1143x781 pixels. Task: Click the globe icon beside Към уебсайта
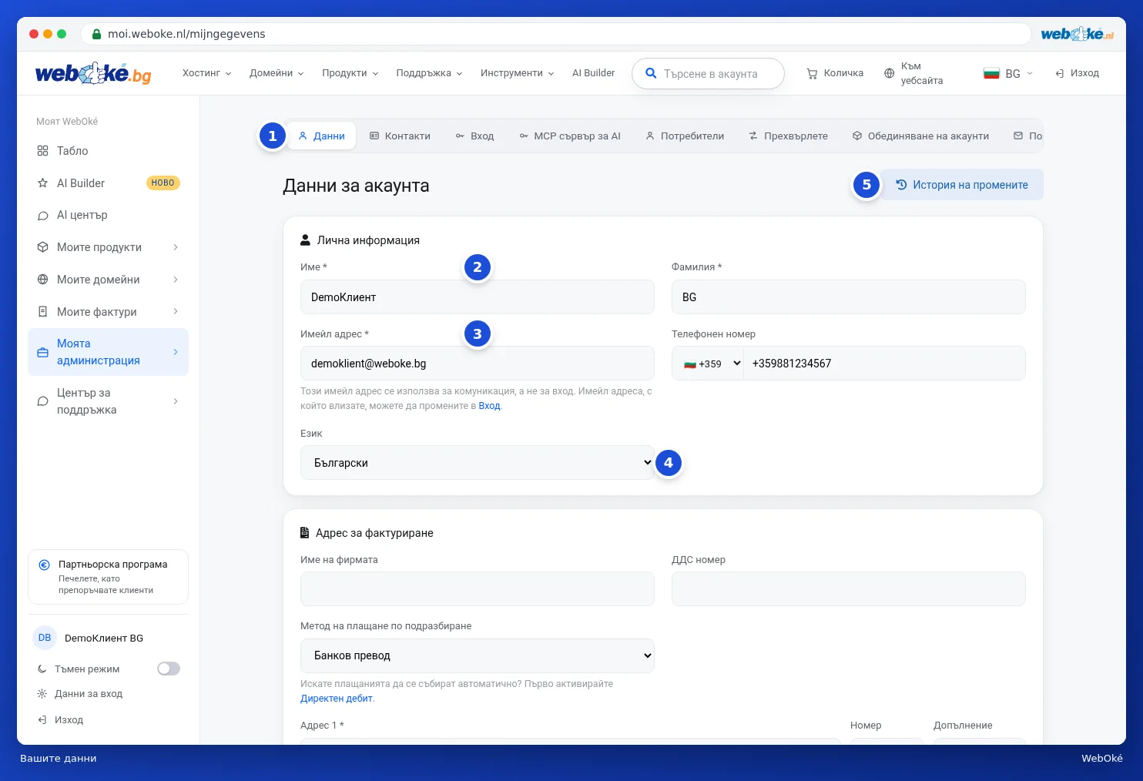click(889, 73)
